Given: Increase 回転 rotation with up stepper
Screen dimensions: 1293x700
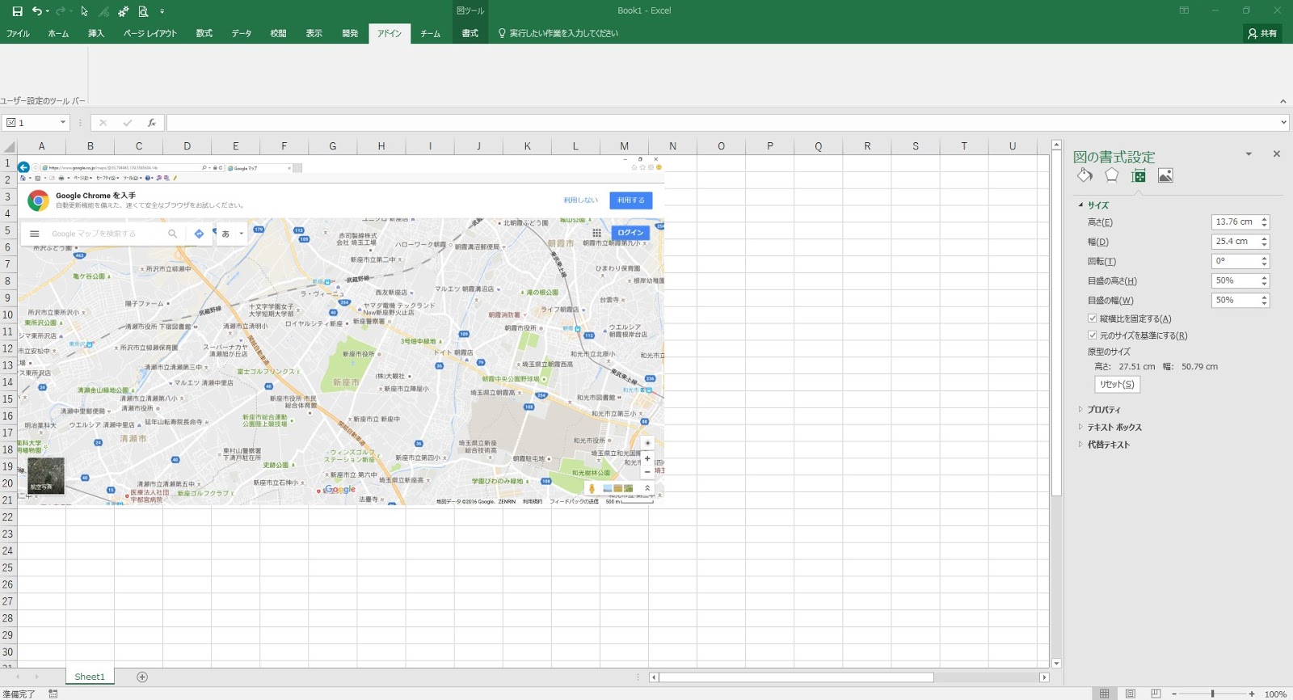Looking at the screenshot, I should click(1265, 258).
